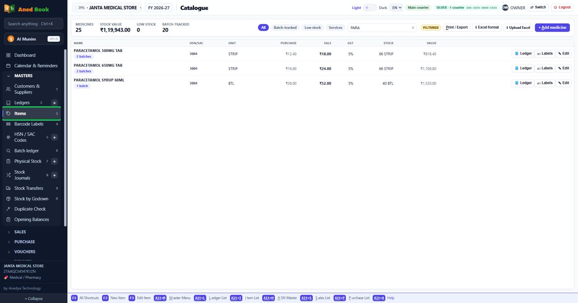
Task: Open Physical Stock clipboard icon
Action: 8,161
